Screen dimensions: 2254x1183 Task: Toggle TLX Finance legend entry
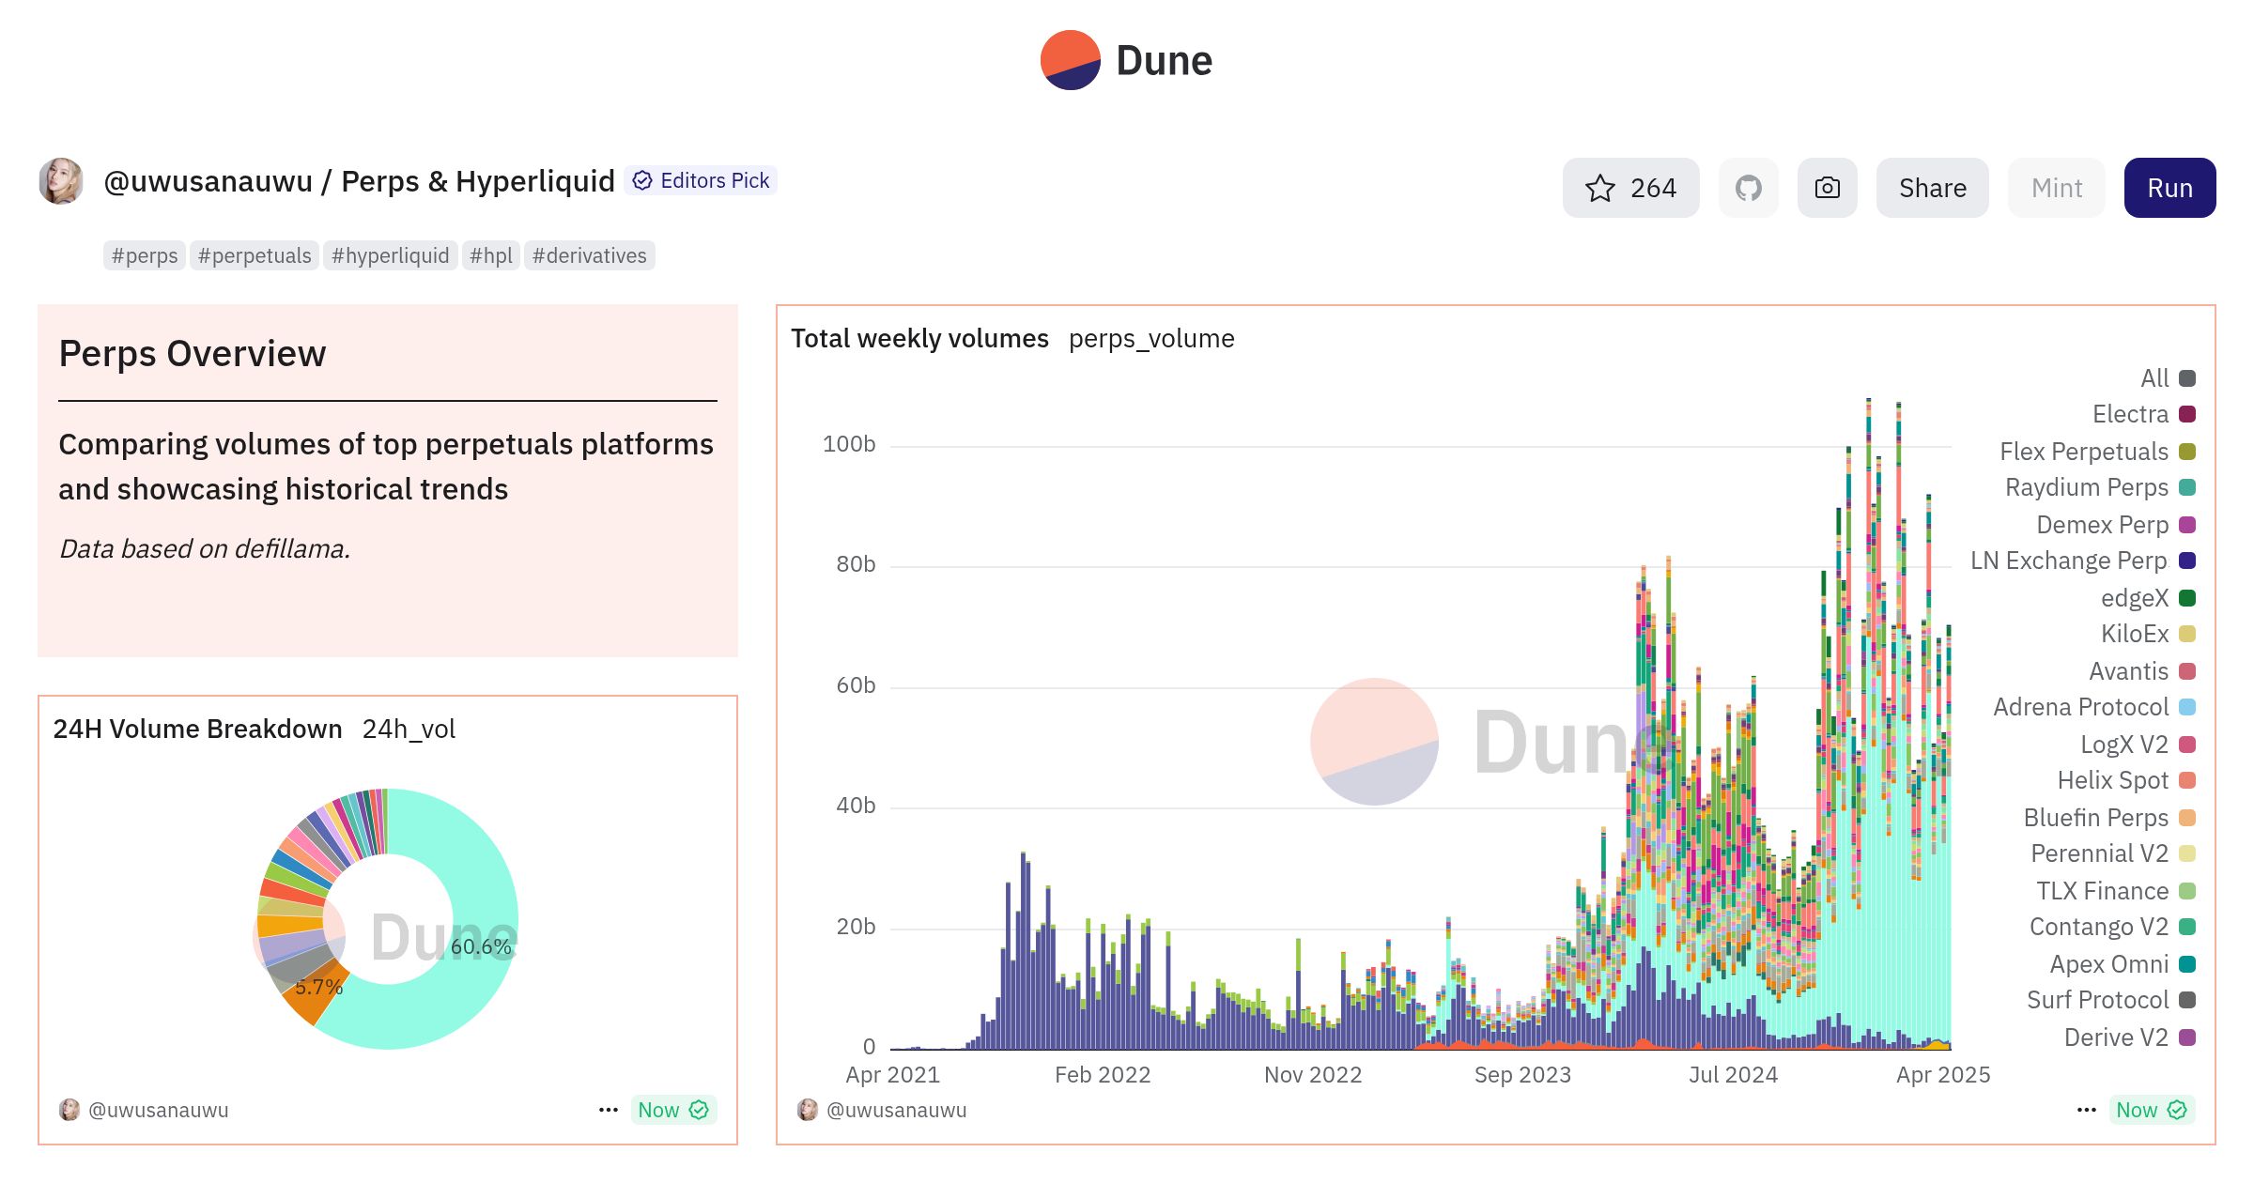[2116, 891]
